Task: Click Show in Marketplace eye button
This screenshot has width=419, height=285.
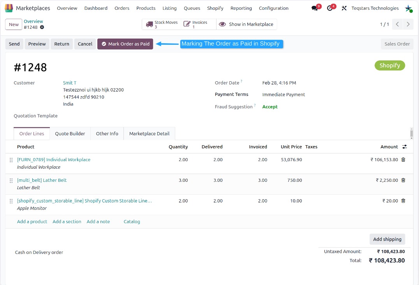Action: click(x=246, y=24)
